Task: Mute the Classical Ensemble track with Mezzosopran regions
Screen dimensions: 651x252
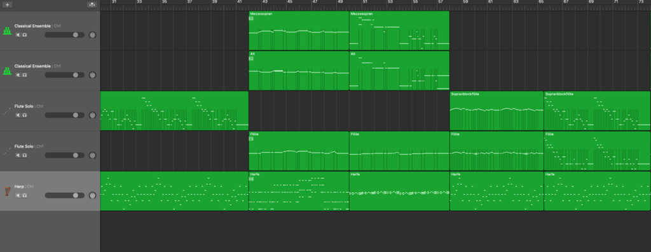Action: [x=18, y=35]
